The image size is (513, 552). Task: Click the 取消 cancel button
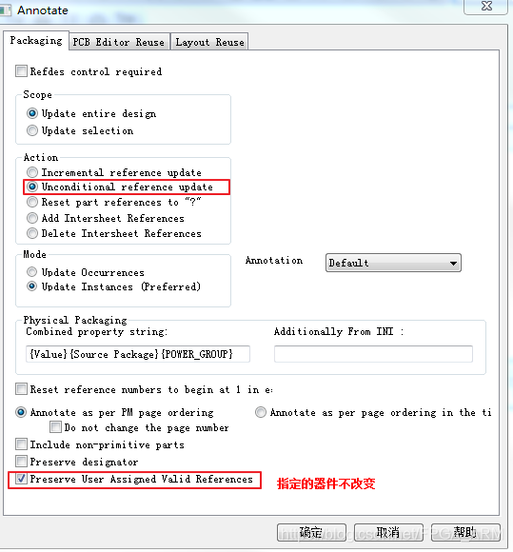[388, 532]
